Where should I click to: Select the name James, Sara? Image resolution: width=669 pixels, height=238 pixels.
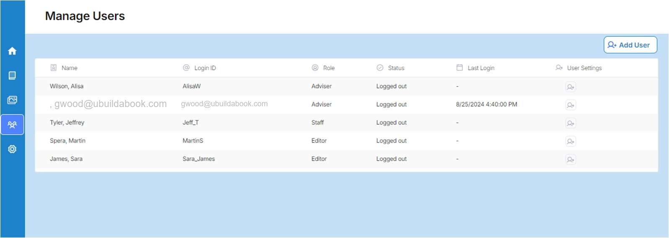coord(66,159)
